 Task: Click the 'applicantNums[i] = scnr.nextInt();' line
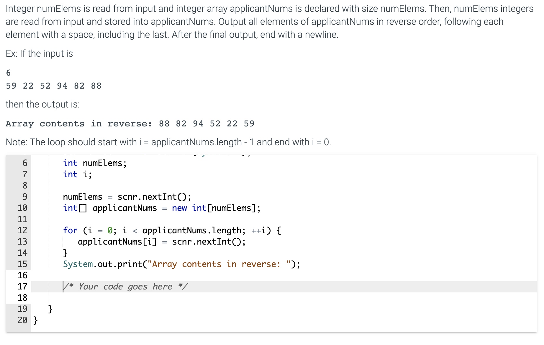pos(162,242)
